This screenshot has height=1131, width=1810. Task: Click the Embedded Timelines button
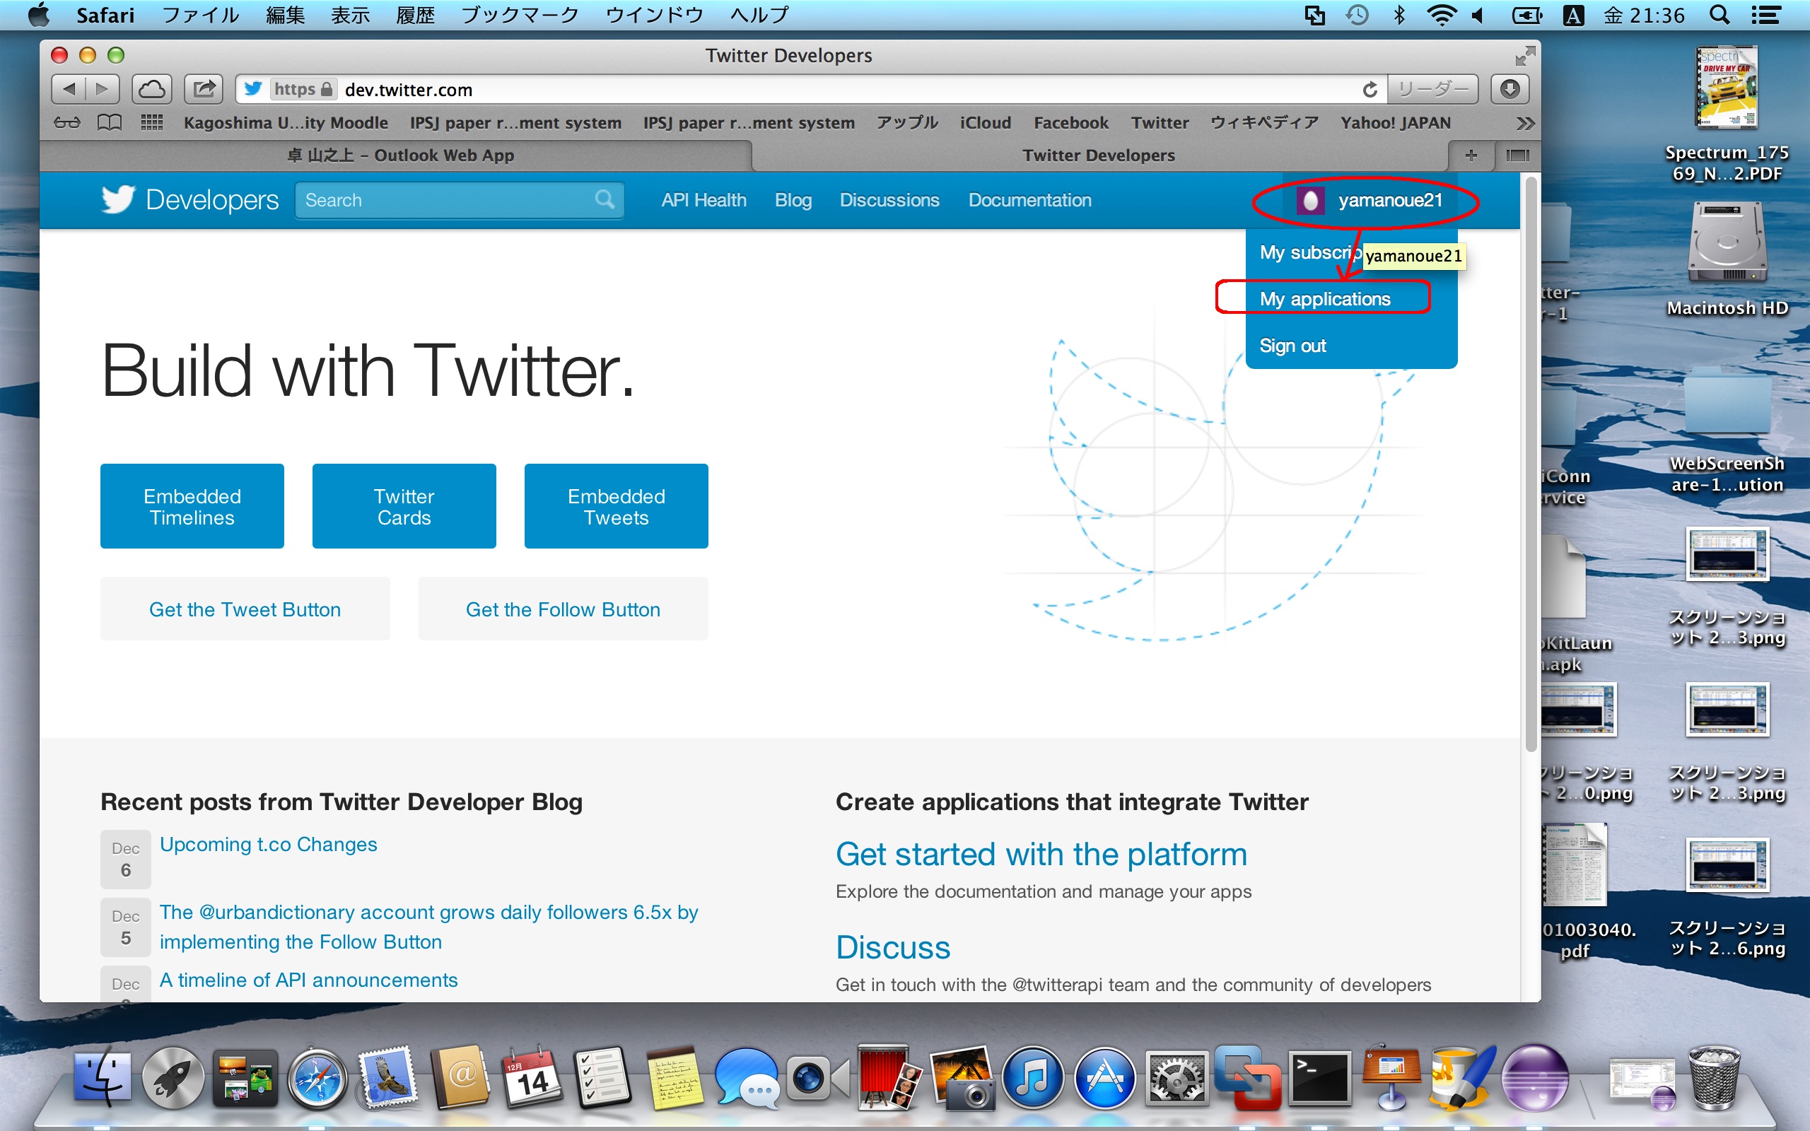(192, 506)
